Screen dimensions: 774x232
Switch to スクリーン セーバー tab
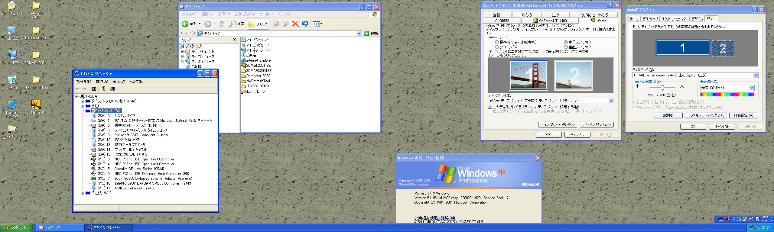click(674, 19)
